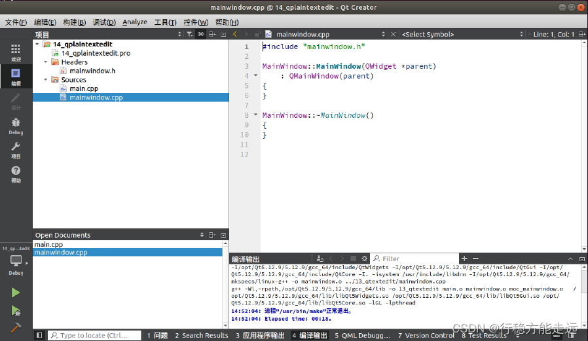The width and height of the screenshot is (588, 341).
Task: Close the projects side panel
Action: 223,35
